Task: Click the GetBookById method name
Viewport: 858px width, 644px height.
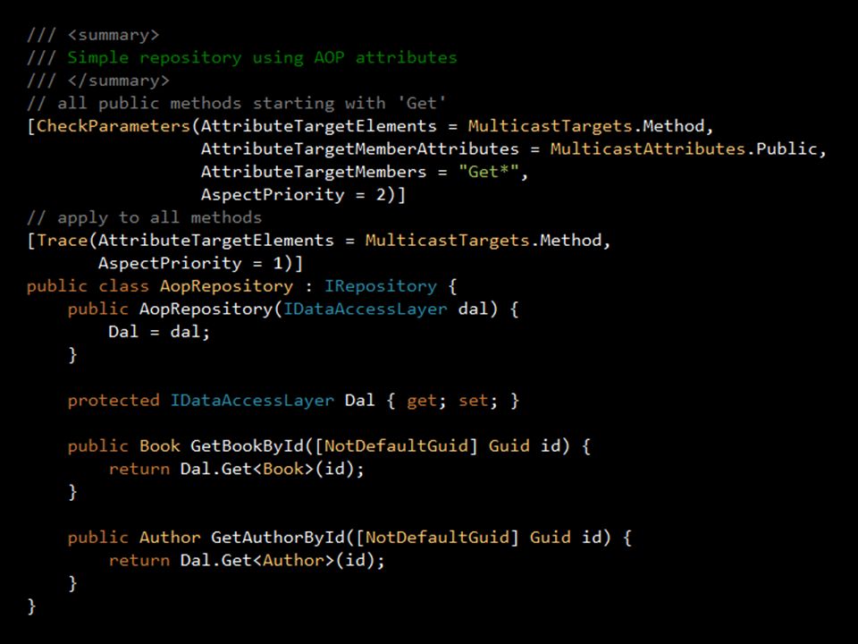Action: (247, 445)
